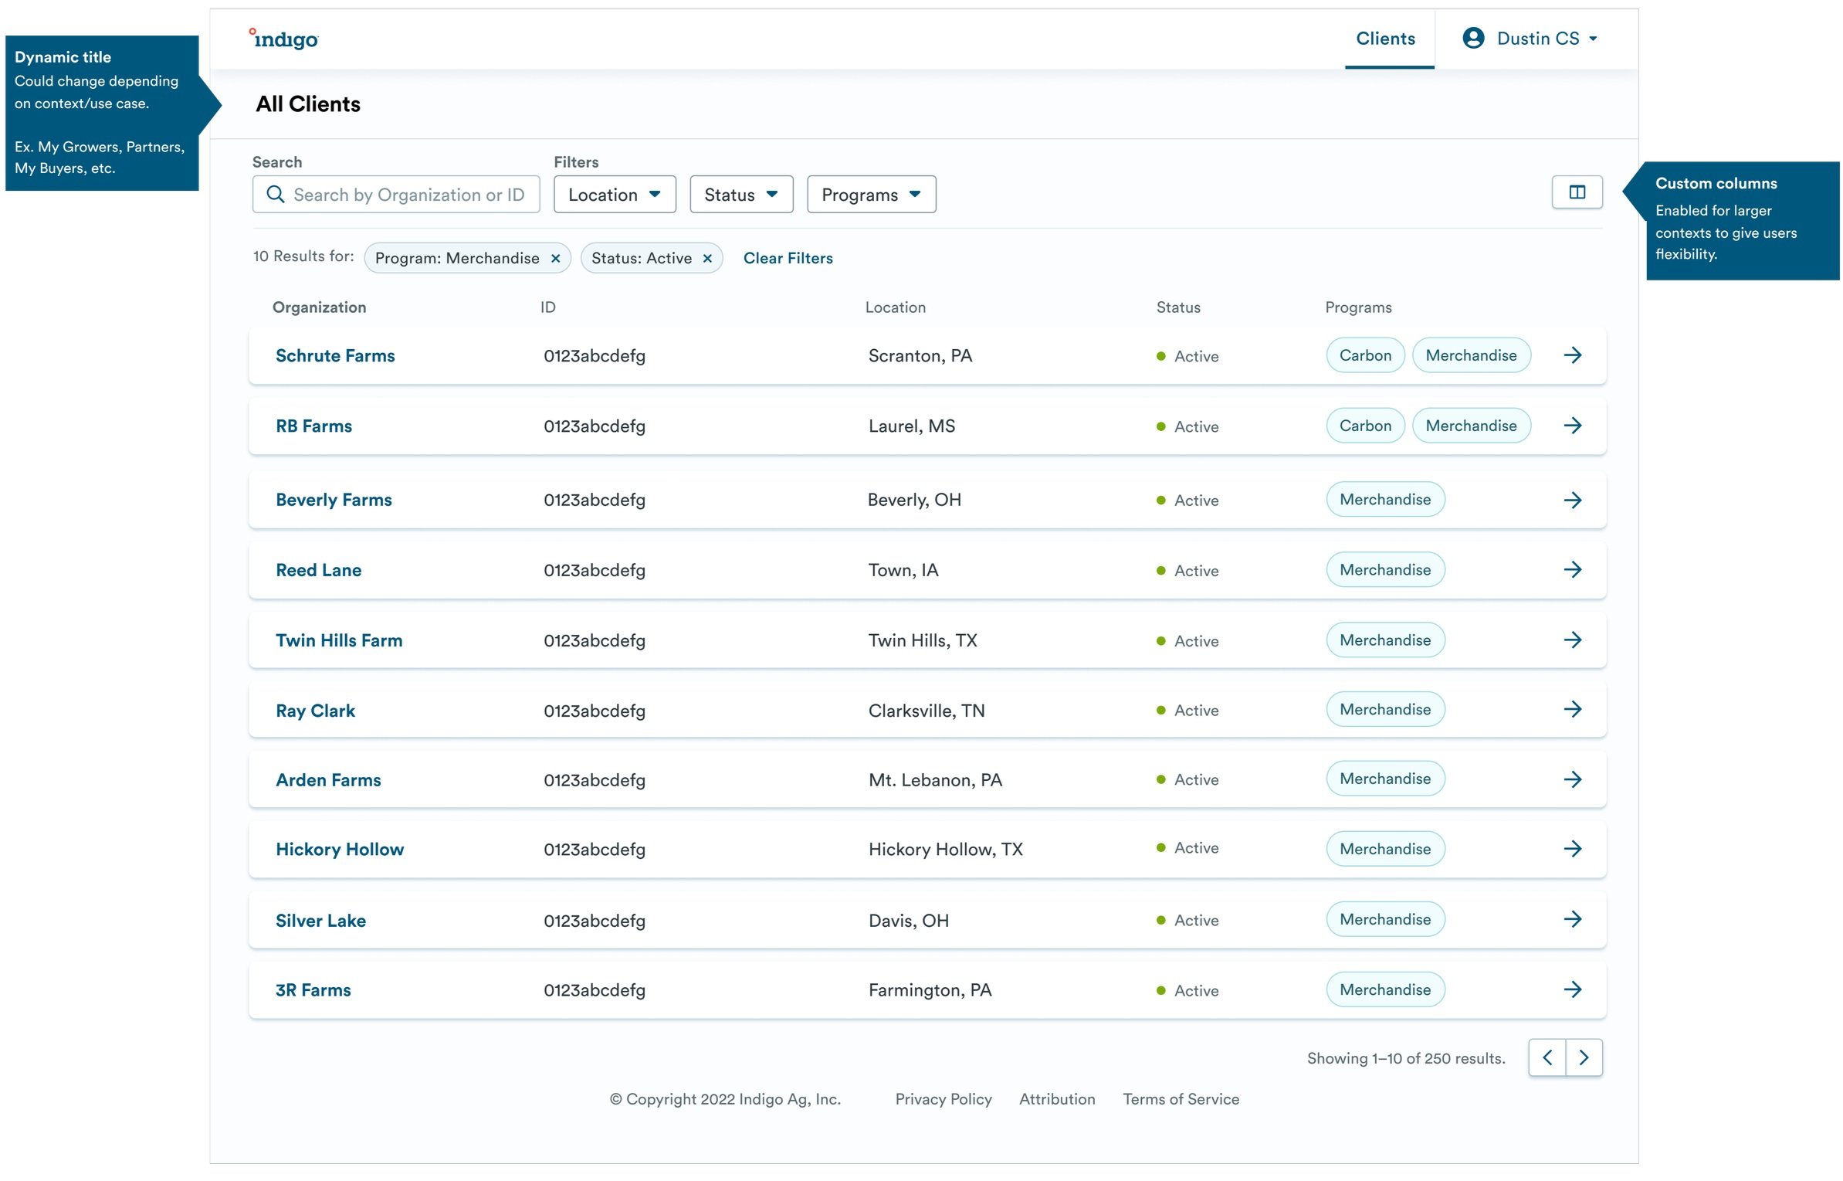Image resolution: width=1843 pixels, height=1181 pixels.
Task: Open Privacy Policy link
Action: tap(943, 1100)
